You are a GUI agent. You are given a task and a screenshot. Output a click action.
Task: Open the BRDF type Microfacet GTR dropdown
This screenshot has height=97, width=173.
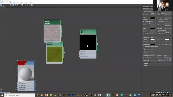point(149,55)
